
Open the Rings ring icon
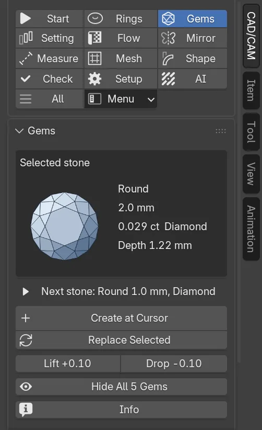(x=95, y=18)
